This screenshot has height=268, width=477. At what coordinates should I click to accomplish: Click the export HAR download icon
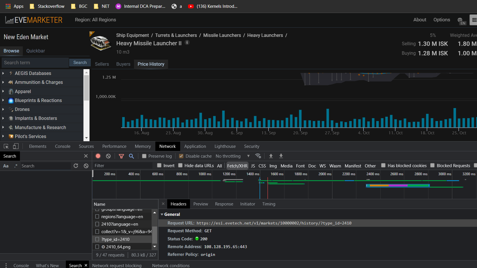tap(281, 156)
